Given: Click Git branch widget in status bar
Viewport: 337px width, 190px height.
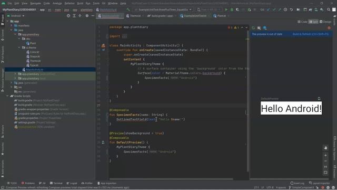Looking at the screenshot, I should 301,187.
